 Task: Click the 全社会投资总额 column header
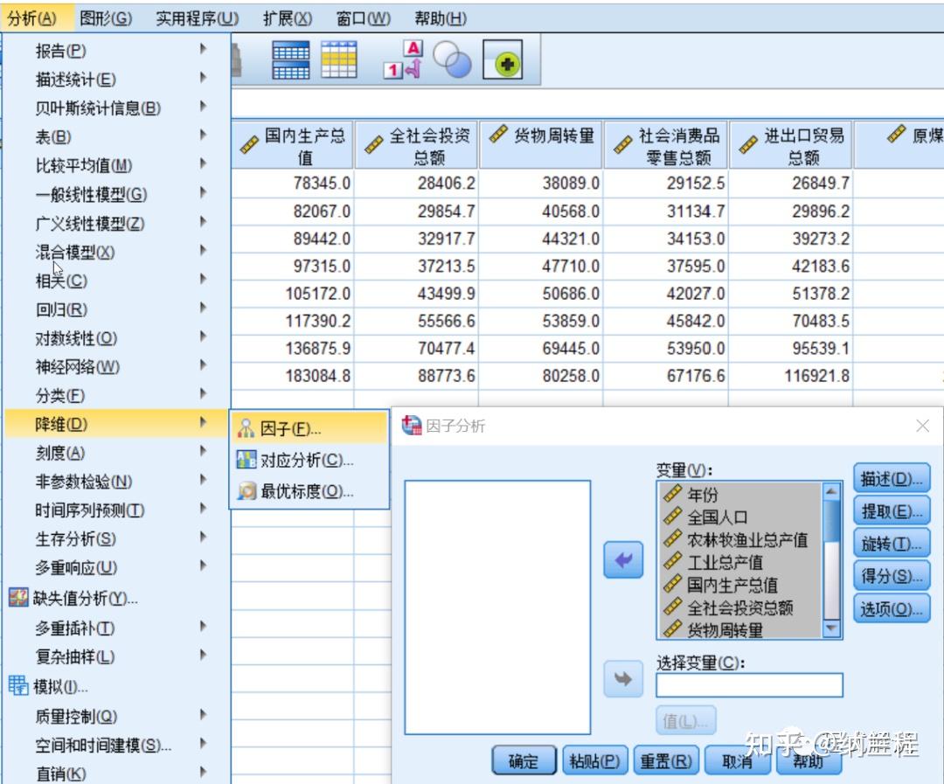click(x=417, y=145)
